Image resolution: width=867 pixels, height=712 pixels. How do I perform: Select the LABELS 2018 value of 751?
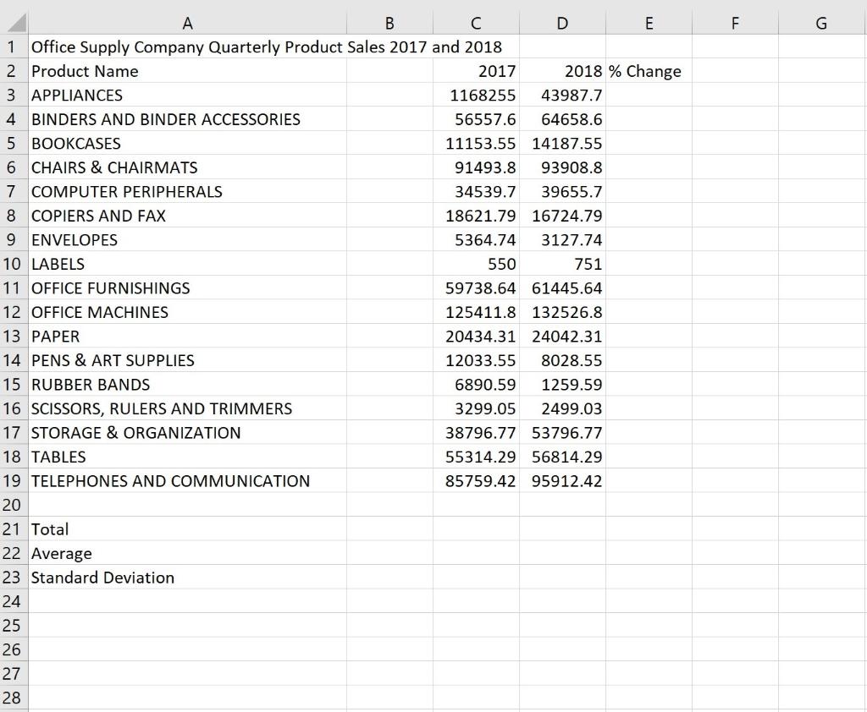tap(562, 264)
